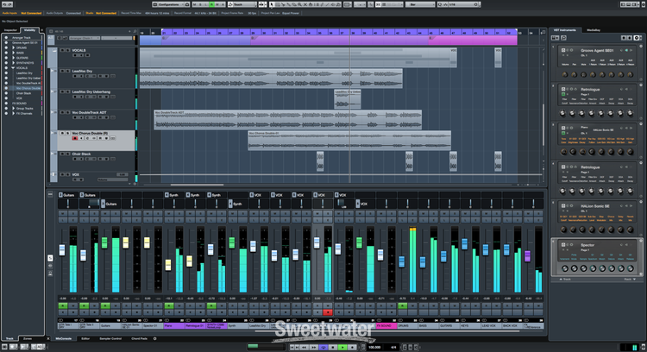This screenshot has width=647, height=352.
Task: Open the MixConsole tab in lower zone
Action: tap(64, 339)
